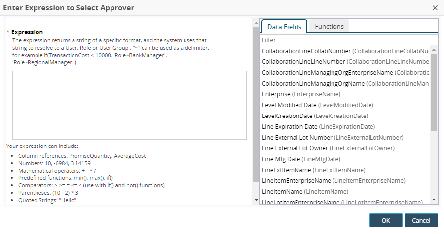Click the data fields list scroll-up arrow
Screen dimensions: 444x234
(434, 50)
